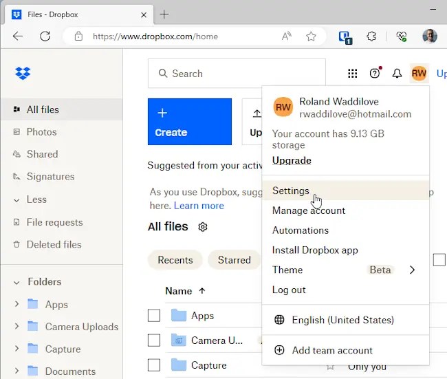The width and height of the screenshot is (447, 379).
Task: Open a new browser tab
Action: click(164, 14)
